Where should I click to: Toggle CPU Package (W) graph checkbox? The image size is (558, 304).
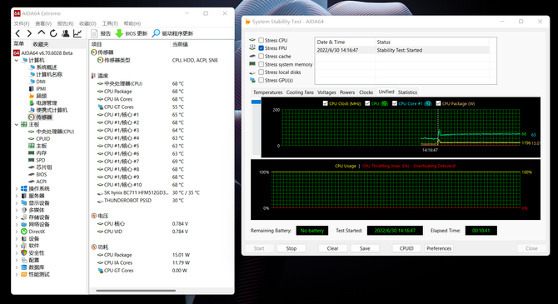(438, 103)
